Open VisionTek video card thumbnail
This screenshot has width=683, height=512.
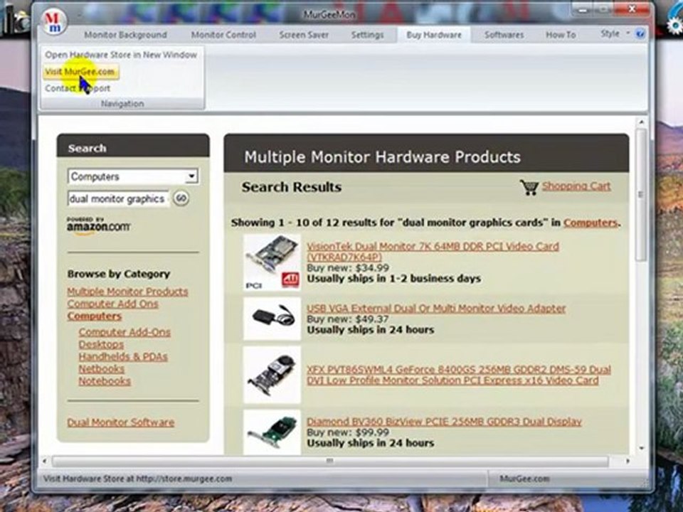272,262
